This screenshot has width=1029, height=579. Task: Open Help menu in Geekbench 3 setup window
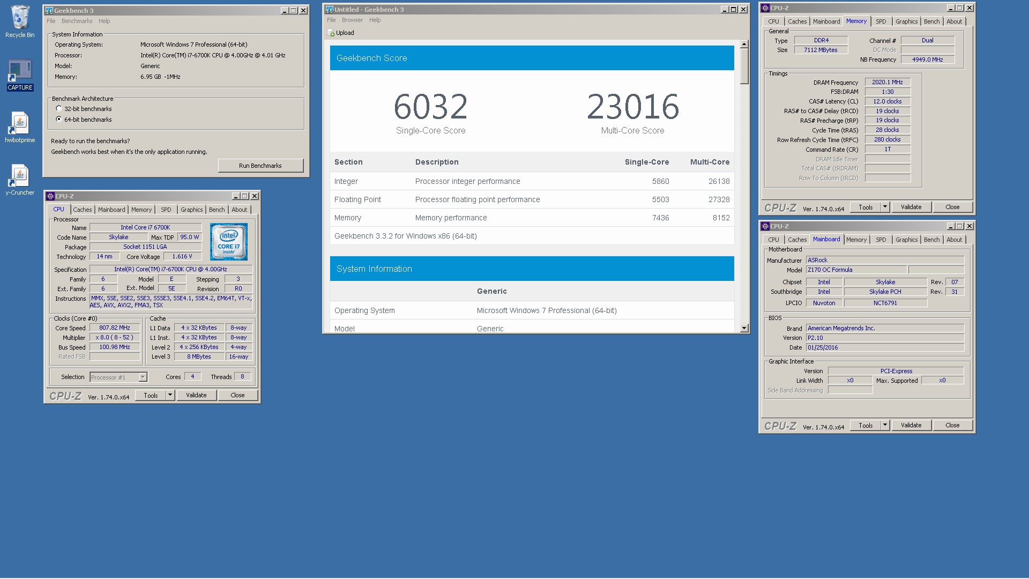pyautogui.click(x=104, y=21)
